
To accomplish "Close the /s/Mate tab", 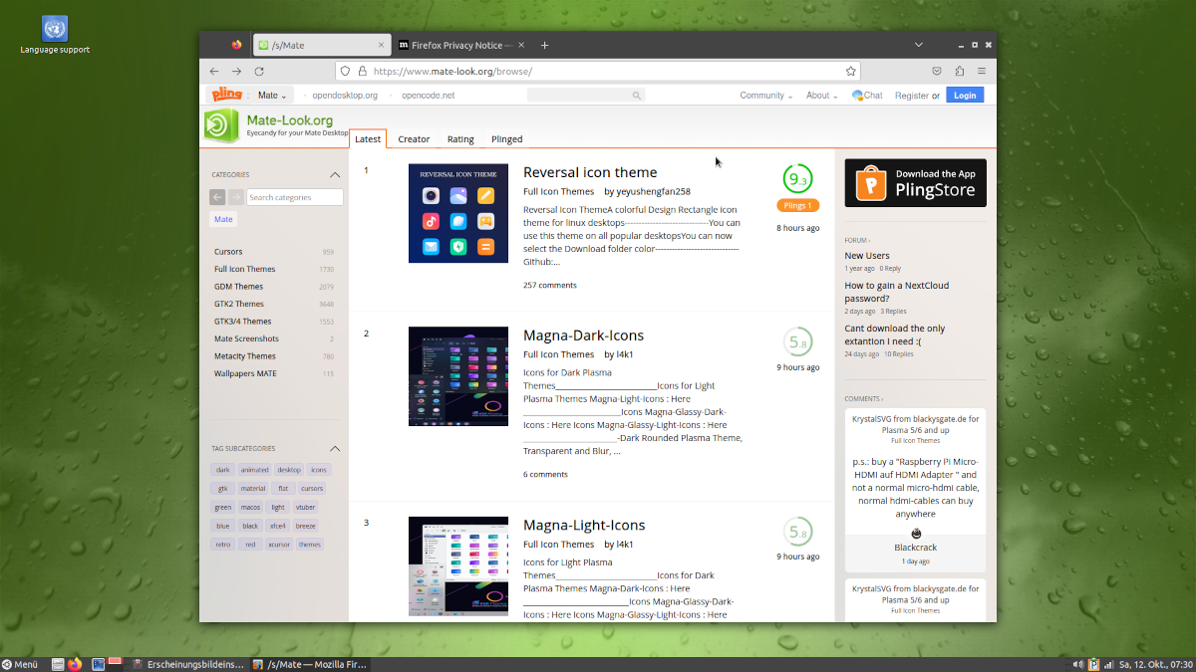I will pyautogui.click(x=381, y=45).
